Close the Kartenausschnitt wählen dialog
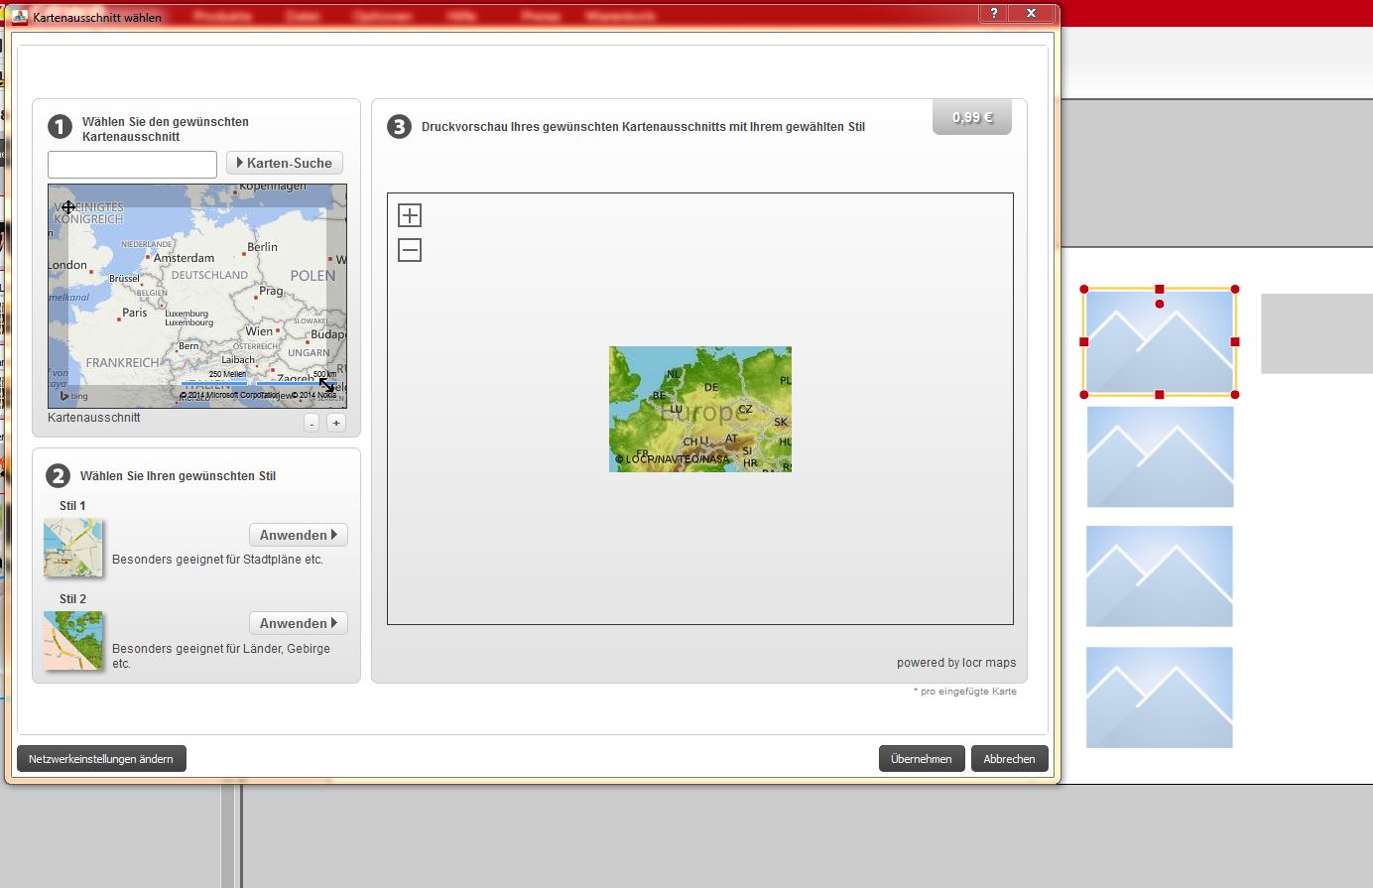This screenshot has height=888, width=1373. 1032,13
